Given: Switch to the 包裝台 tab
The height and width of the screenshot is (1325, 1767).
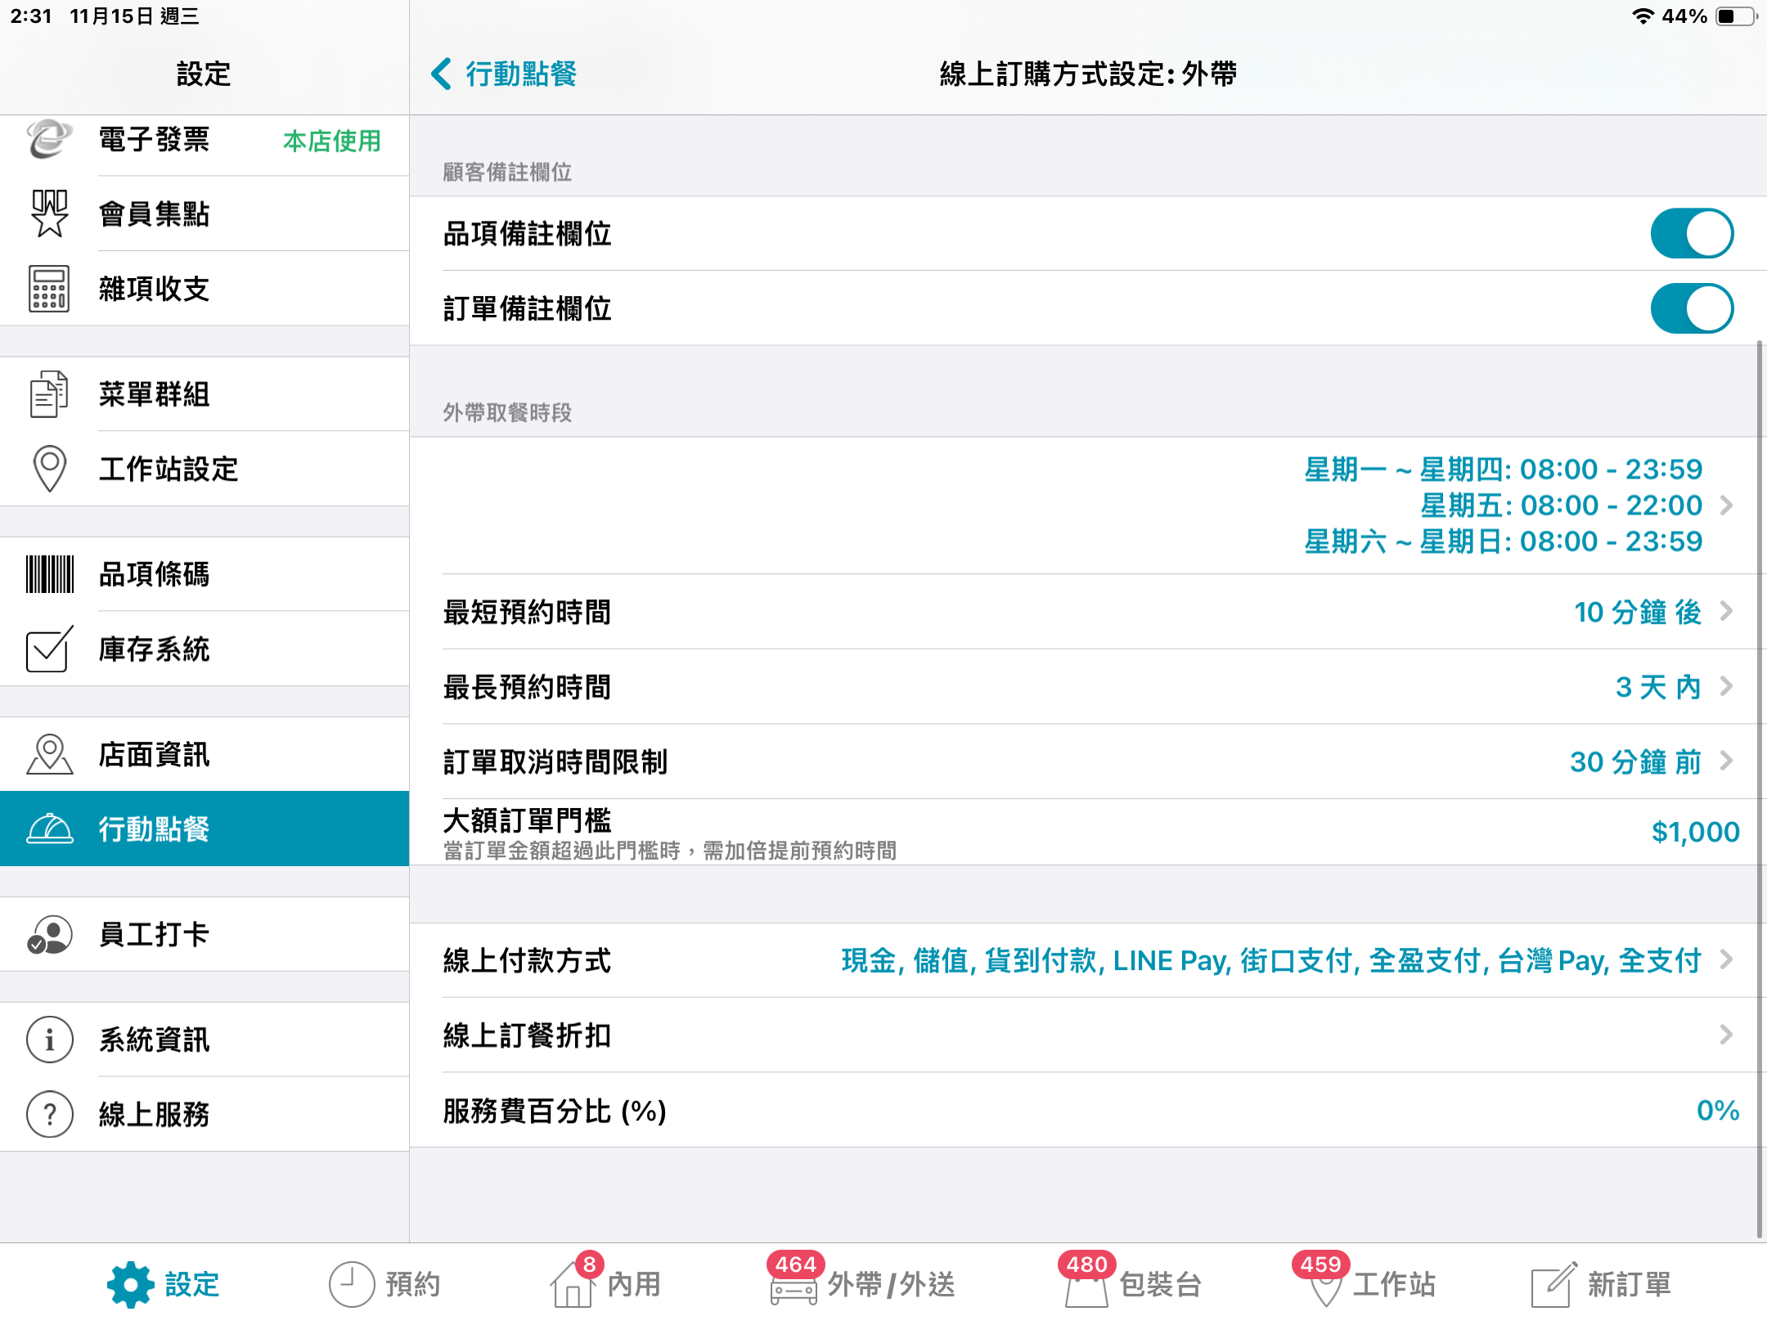Looking at the screenshot, I should [x=1130, y=1282].
